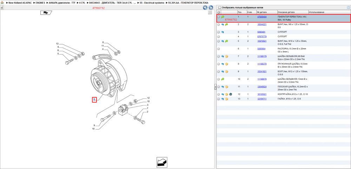351x169 pixels.
Task: Click the box icon in the 11198379 row
Action: 226,64
